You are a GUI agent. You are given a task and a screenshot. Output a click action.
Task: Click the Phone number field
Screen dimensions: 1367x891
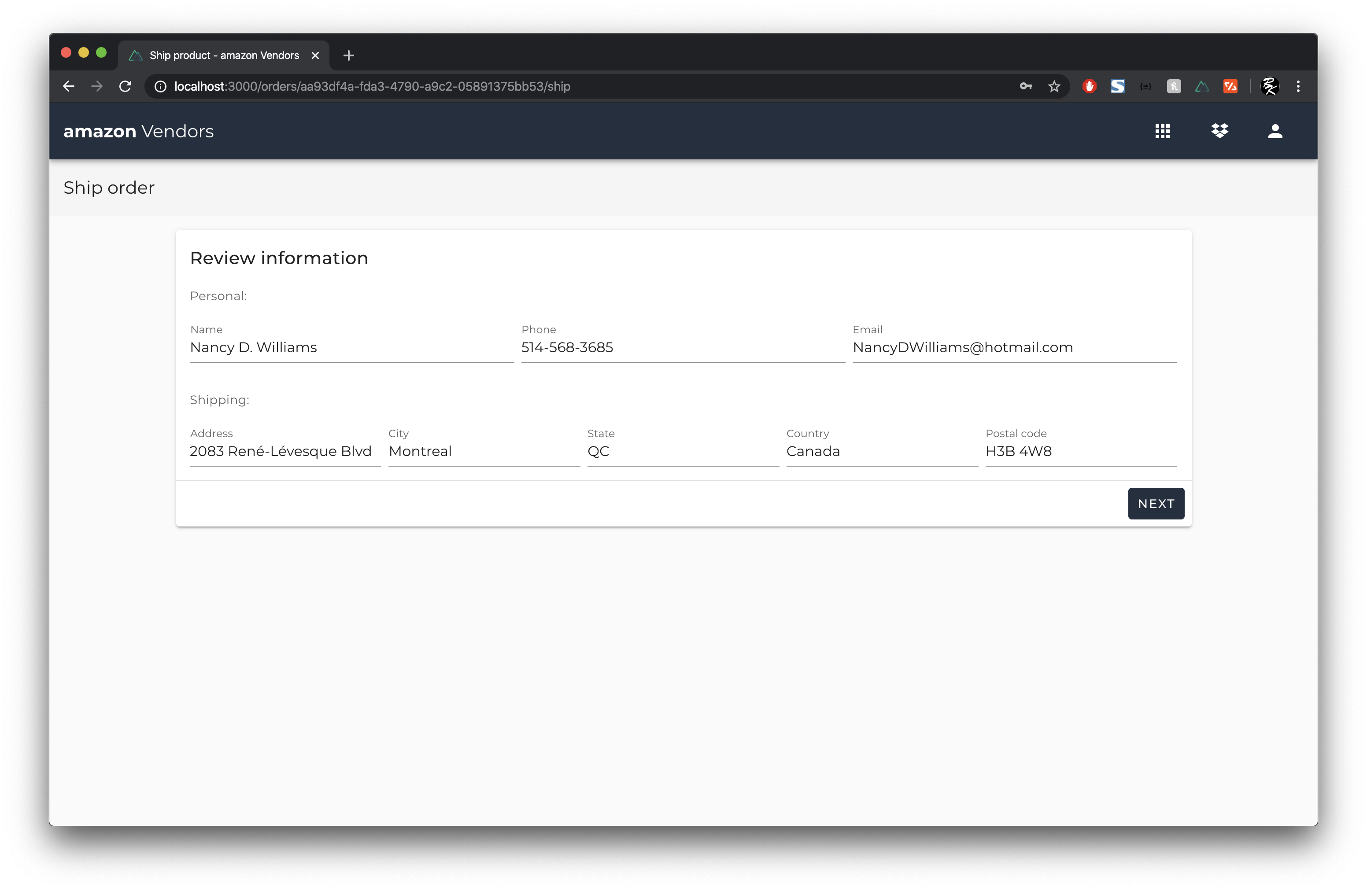pos(682,347)
